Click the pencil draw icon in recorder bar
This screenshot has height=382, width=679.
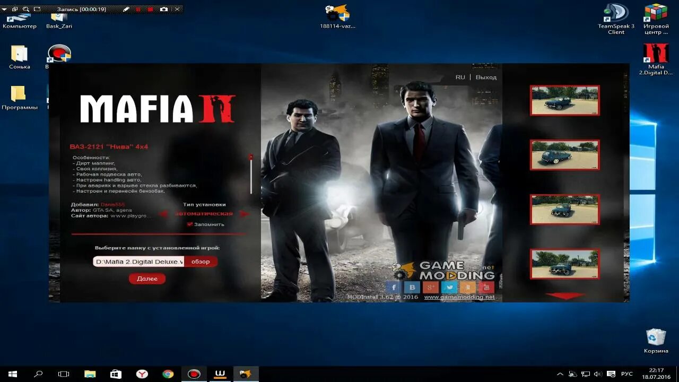126,10
